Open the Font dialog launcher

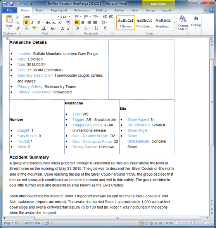point(70,34)
